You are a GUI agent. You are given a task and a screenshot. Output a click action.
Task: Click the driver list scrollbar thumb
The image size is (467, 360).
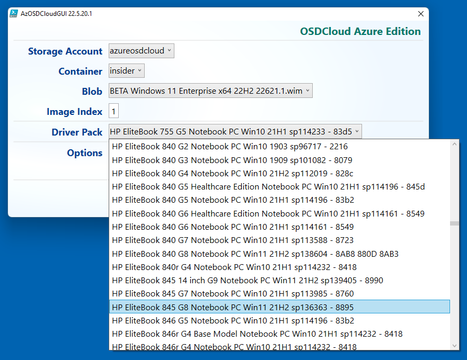[454, 223]
